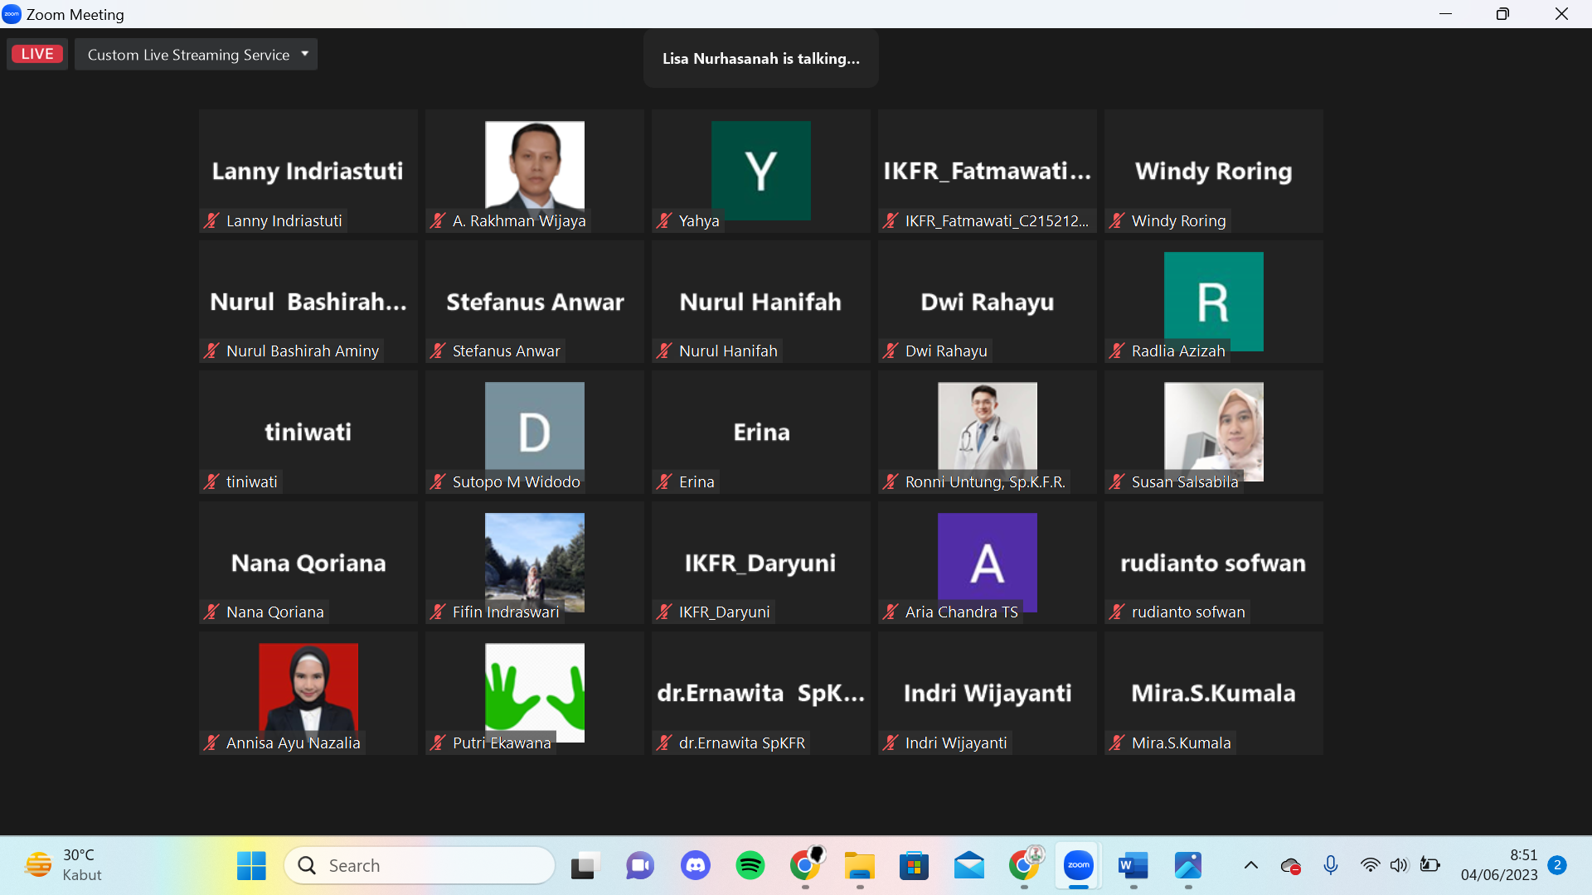Image resolution: width=1592 pixels, height=895 pixels.
Task: Select A. Rakhman Wijaya's video thumbnail
Action: click(534, 165)
